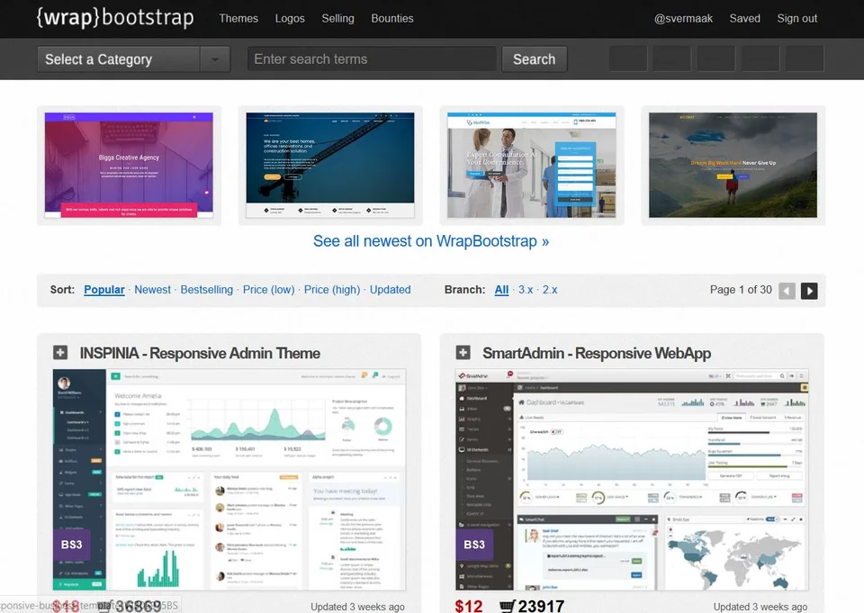The width and height of the screenshot is (864, 613).
Task: Open INSPINIA - Responsive Admin Theme title
Action: tap(200, 353)
